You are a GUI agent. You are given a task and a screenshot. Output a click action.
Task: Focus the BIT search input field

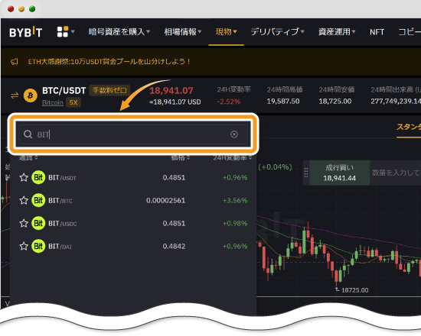(133, 134)
